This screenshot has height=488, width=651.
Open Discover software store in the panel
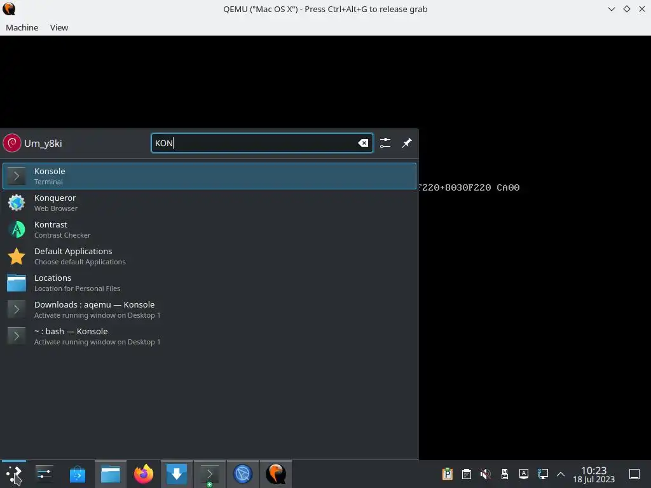77,474
